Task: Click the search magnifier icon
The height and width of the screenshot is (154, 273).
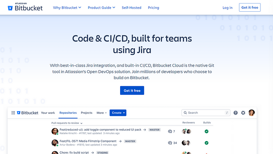Action: click(185, 113)
